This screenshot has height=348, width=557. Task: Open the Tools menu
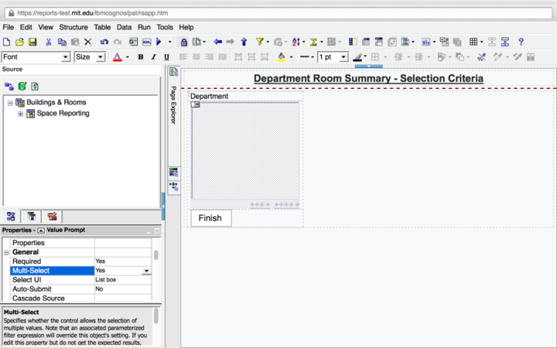(165, 27)
